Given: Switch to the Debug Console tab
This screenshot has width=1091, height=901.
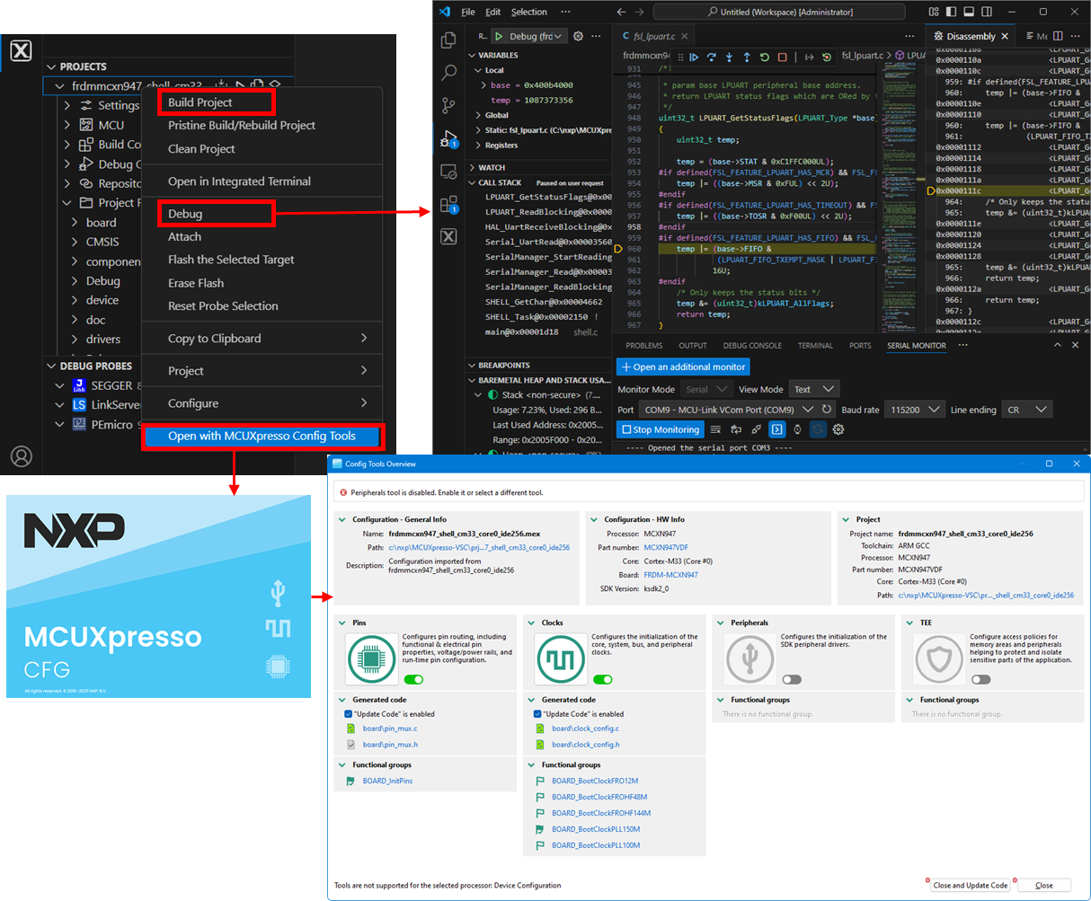Looking at the screenshot, I should coord(752,346).
